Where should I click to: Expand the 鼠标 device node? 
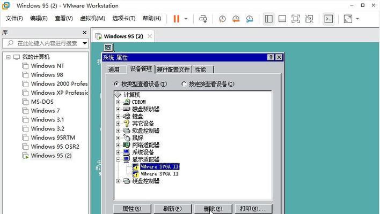click(x=118, y=138)
